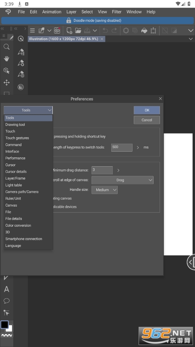Switch to the Illustration canvas tab
195x347 pixels.
coord(64,39)
